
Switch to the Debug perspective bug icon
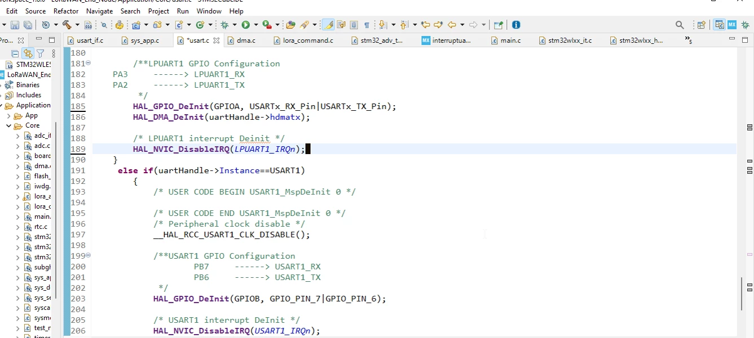pyautogui.click(x=746, y=25)
